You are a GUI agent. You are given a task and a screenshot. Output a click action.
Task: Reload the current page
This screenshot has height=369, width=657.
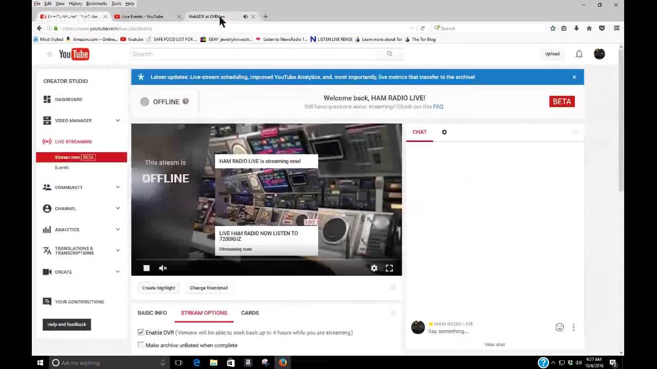pyautogui.click(x=422, y=28)
